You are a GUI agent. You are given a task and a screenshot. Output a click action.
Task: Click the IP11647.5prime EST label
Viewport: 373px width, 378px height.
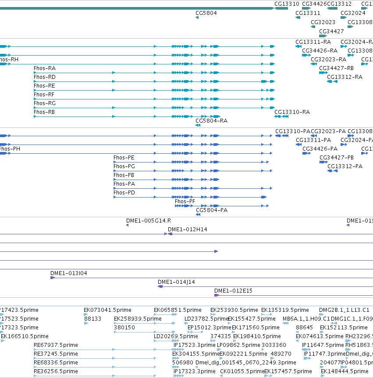tap(323, 345)
